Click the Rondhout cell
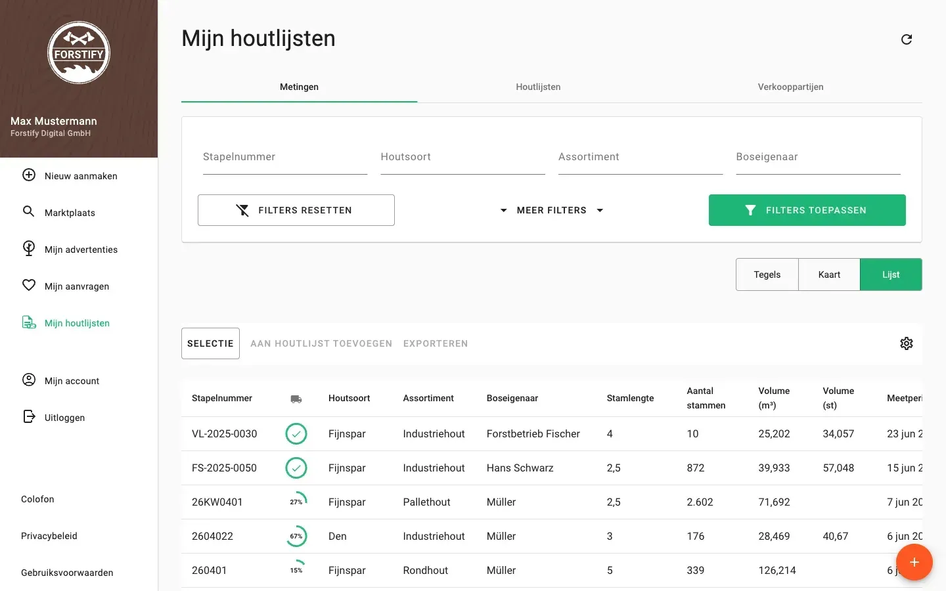The image size is (946, 591). coord(425,571)
